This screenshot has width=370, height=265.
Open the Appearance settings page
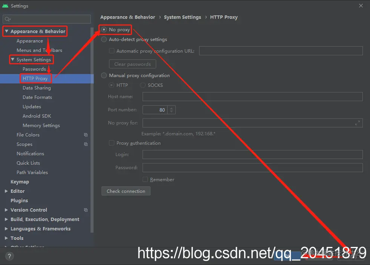(30, 41)
